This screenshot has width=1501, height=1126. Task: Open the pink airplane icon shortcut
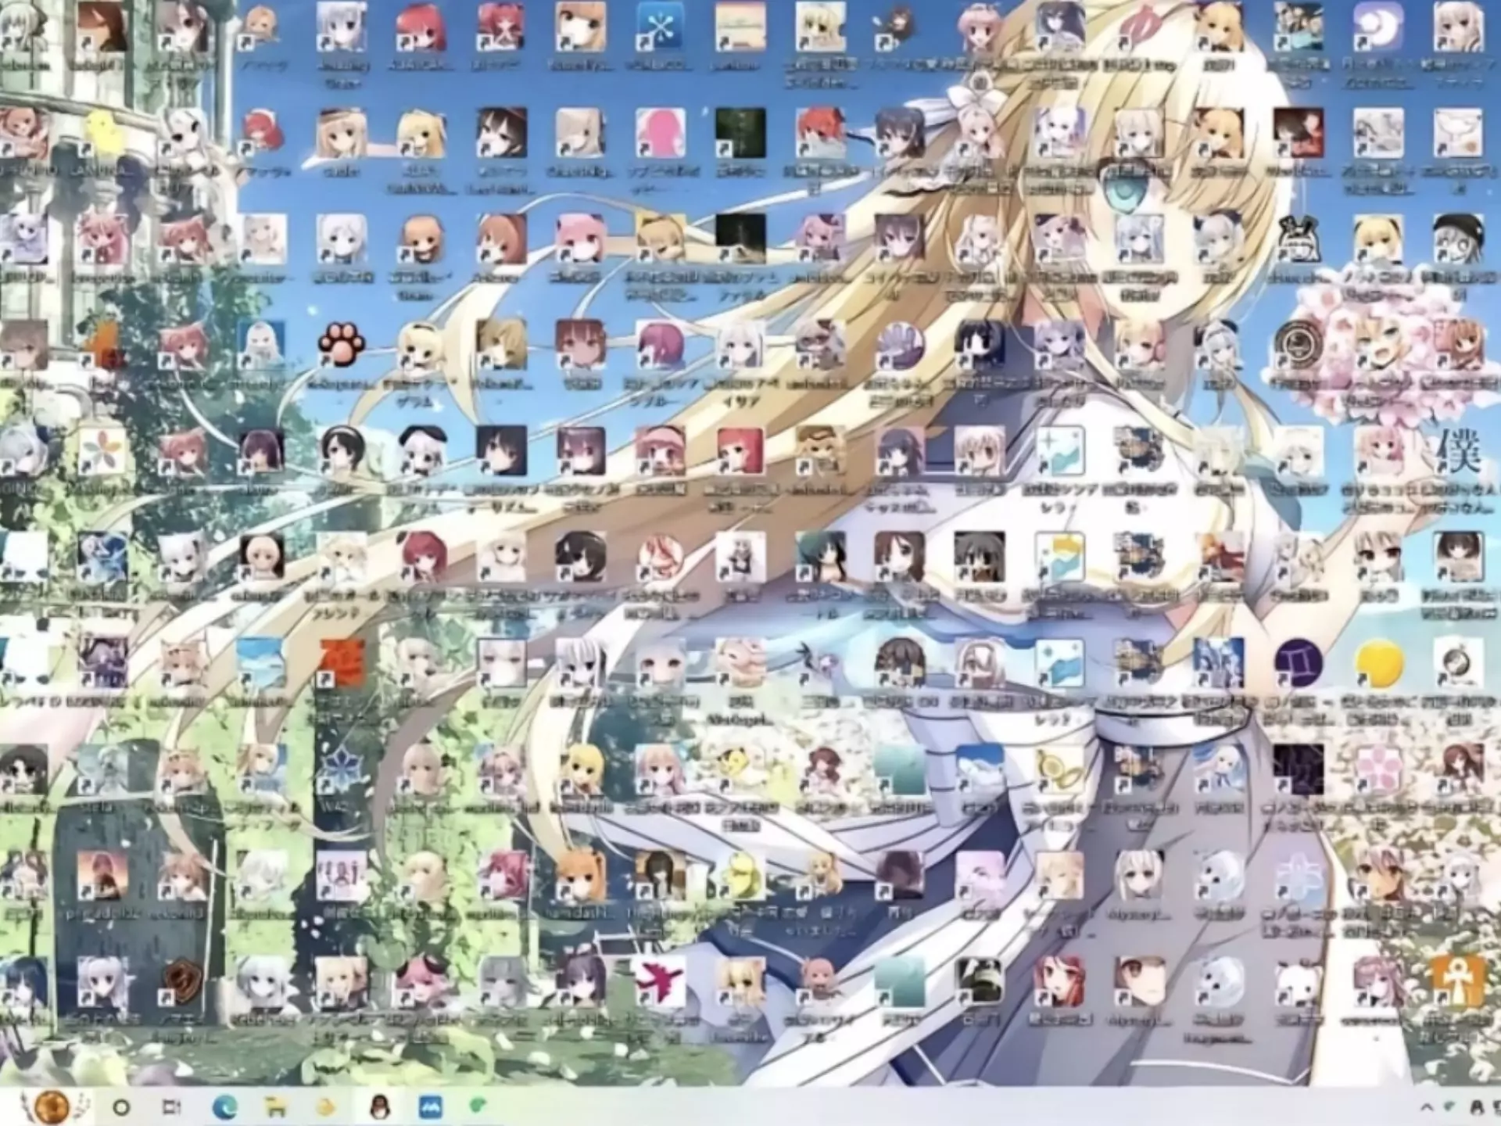[x=659, y=981]
